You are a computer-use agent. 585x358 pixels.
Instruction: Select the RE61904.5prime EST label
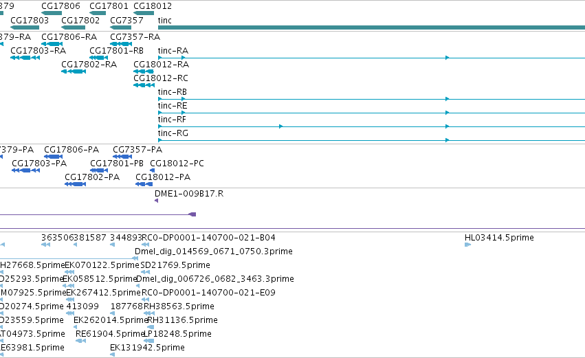[x=110, y=335]
